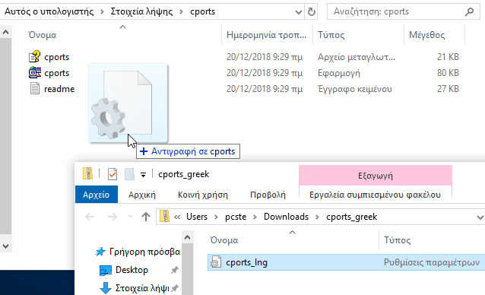The image size is (485, 295).
Task: Click the scroll up arrow in cports navigation pane
Action: click(5, 32)
